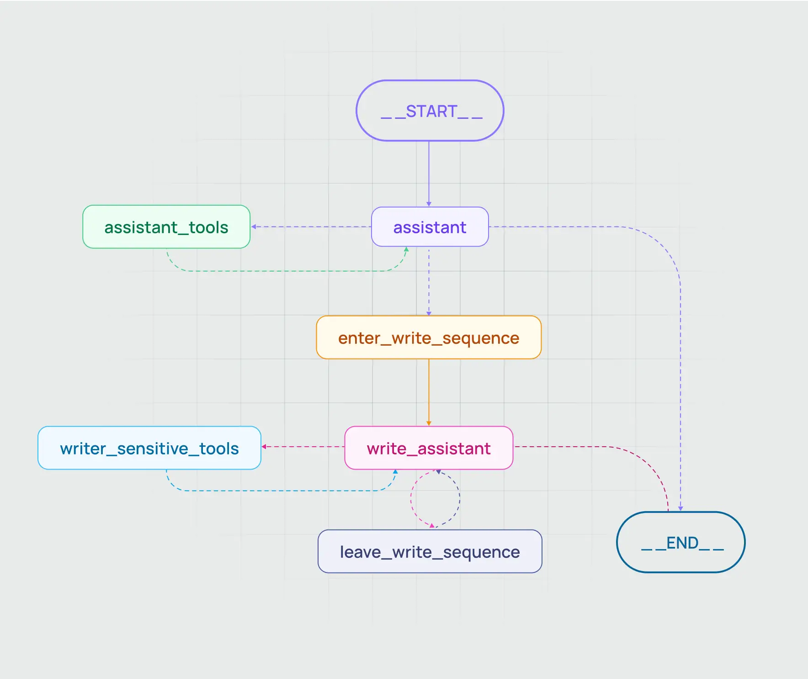This screenshot has height=679, width=808.
Task: Select the write_assistant node
Action: tap(429, 448)
